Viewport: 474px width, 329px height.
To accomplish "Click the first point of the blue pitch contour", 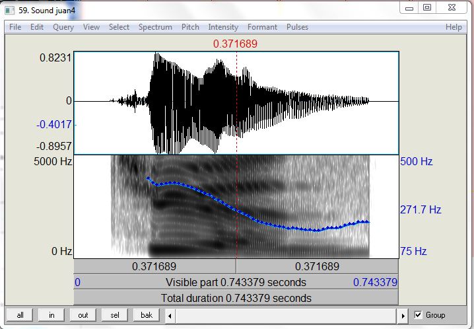I will coord(148,178).
